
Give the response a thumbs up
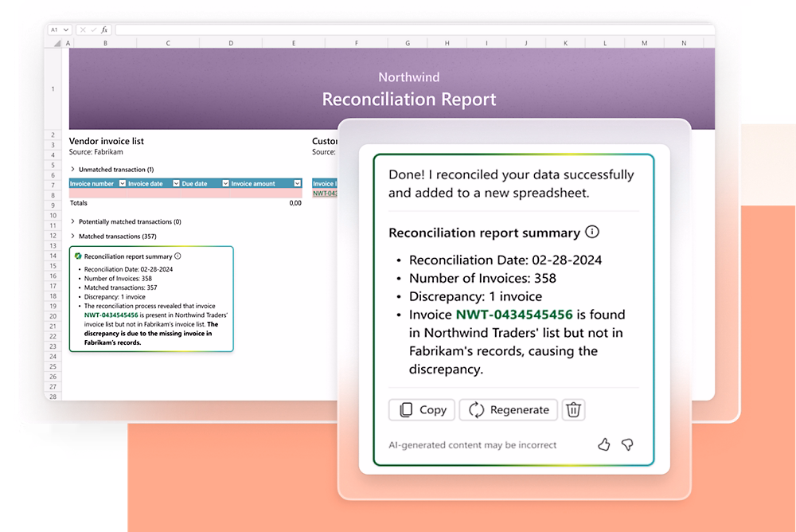click(603, 444)
